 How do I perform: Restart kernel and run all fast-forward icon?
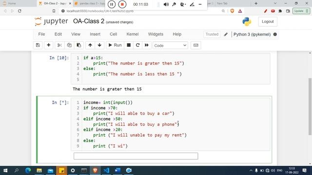[x=147, y=45]
